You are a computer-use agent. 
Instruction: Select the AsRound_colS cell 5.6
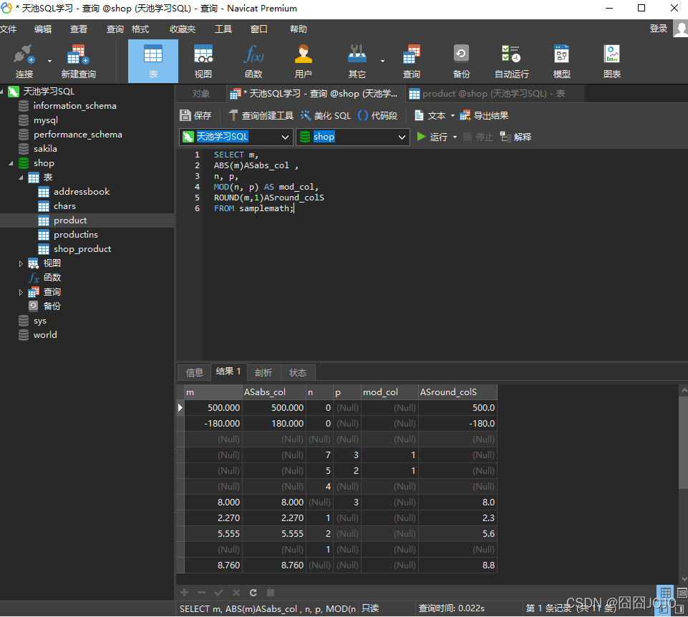(458, 534)
